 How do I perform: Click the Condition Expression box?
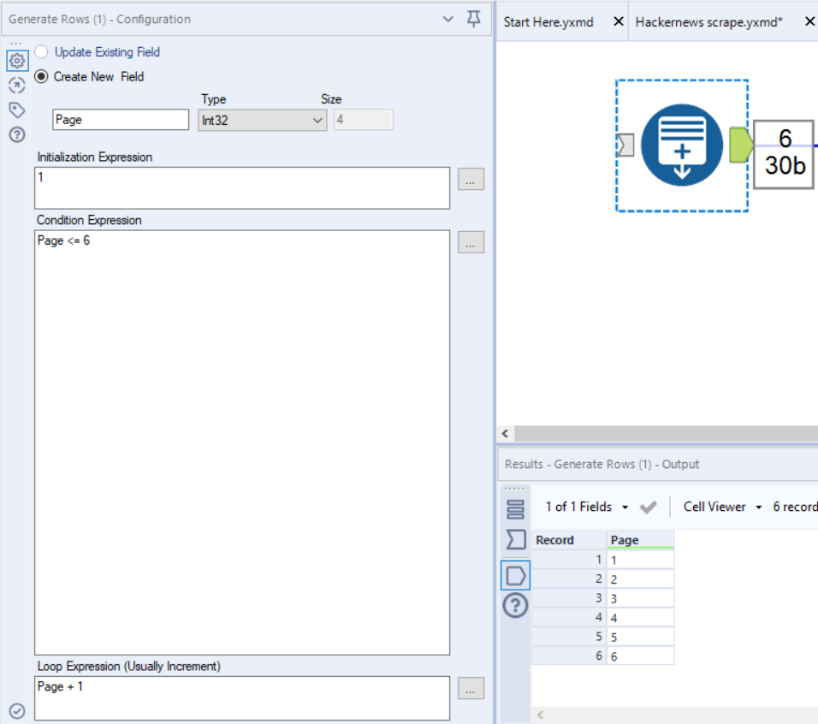click(242, 442)
